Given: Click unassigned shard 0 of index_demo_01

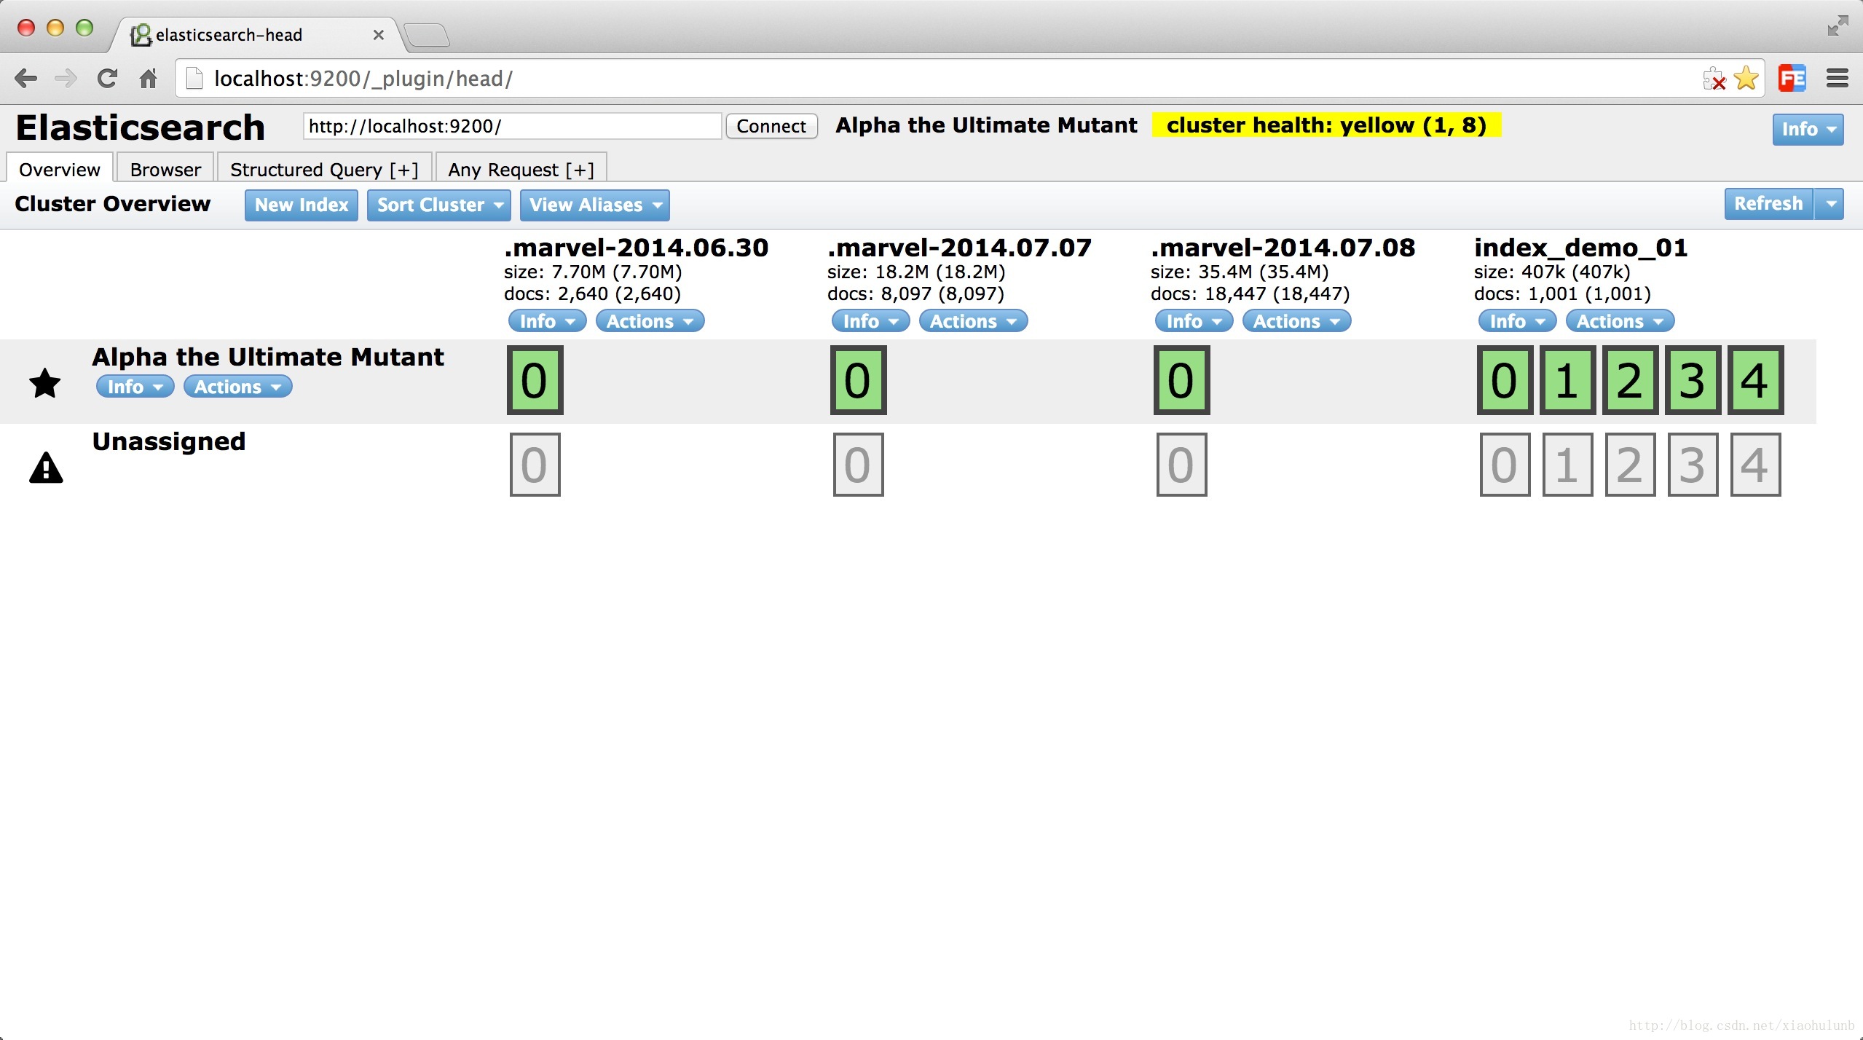Looking at the screenshot, I should click(1505, 465).
